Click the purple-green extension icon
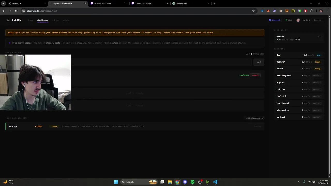The image size is (331, 186). pyautogui.click(x=299, y=11)
